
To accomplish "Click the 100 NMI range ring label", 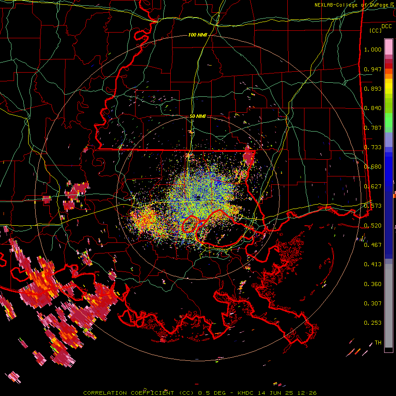I will click(x=198, y=35).
